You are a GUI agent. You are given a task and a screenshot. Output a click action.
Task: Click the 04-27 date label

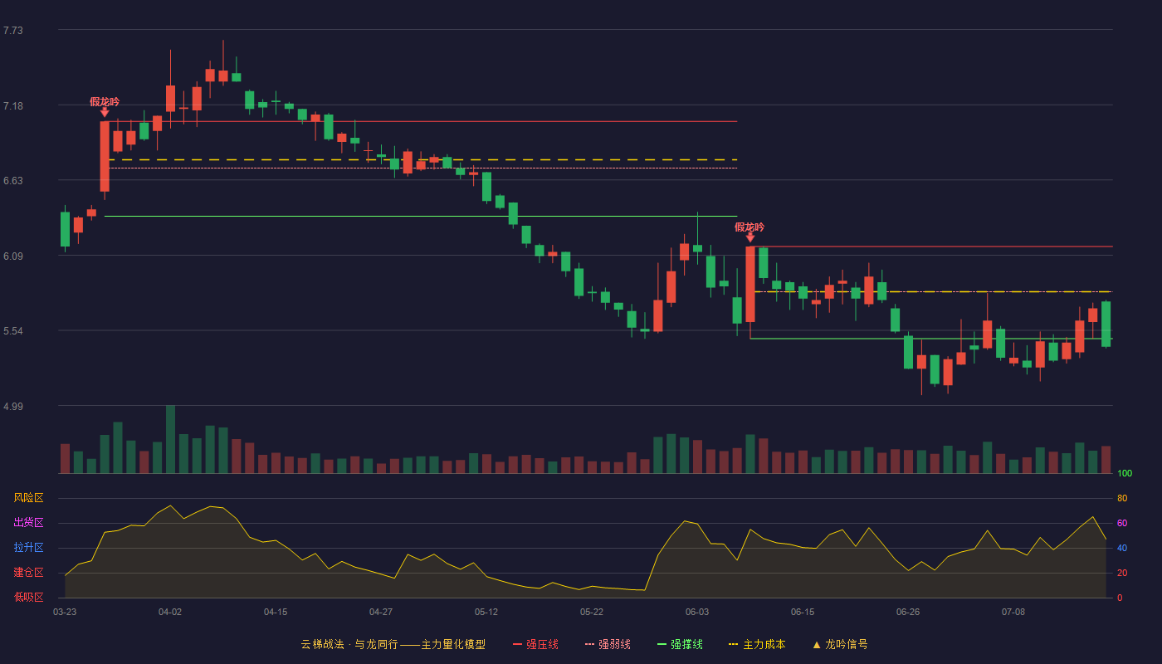pos(381,612)
